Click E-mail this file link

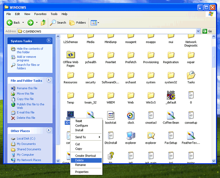pyautogui.click(x=26, y=112)
